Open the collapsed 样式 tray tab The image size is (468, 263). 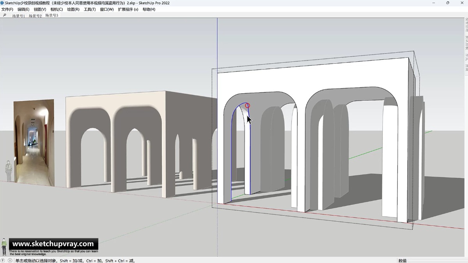466,57
